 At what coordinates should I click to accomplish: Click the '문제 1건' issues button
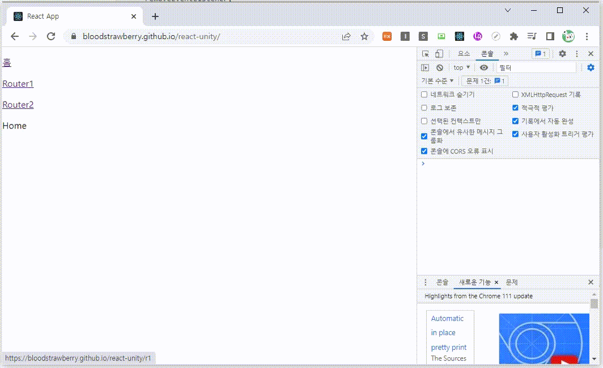coord(485,80)
